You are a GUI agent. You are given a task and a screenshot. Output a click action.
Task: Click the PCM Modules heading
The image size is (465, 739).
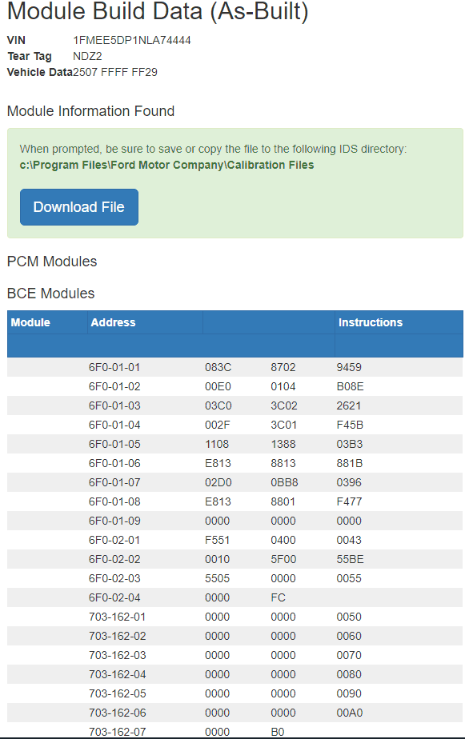[x=52, y=261]
